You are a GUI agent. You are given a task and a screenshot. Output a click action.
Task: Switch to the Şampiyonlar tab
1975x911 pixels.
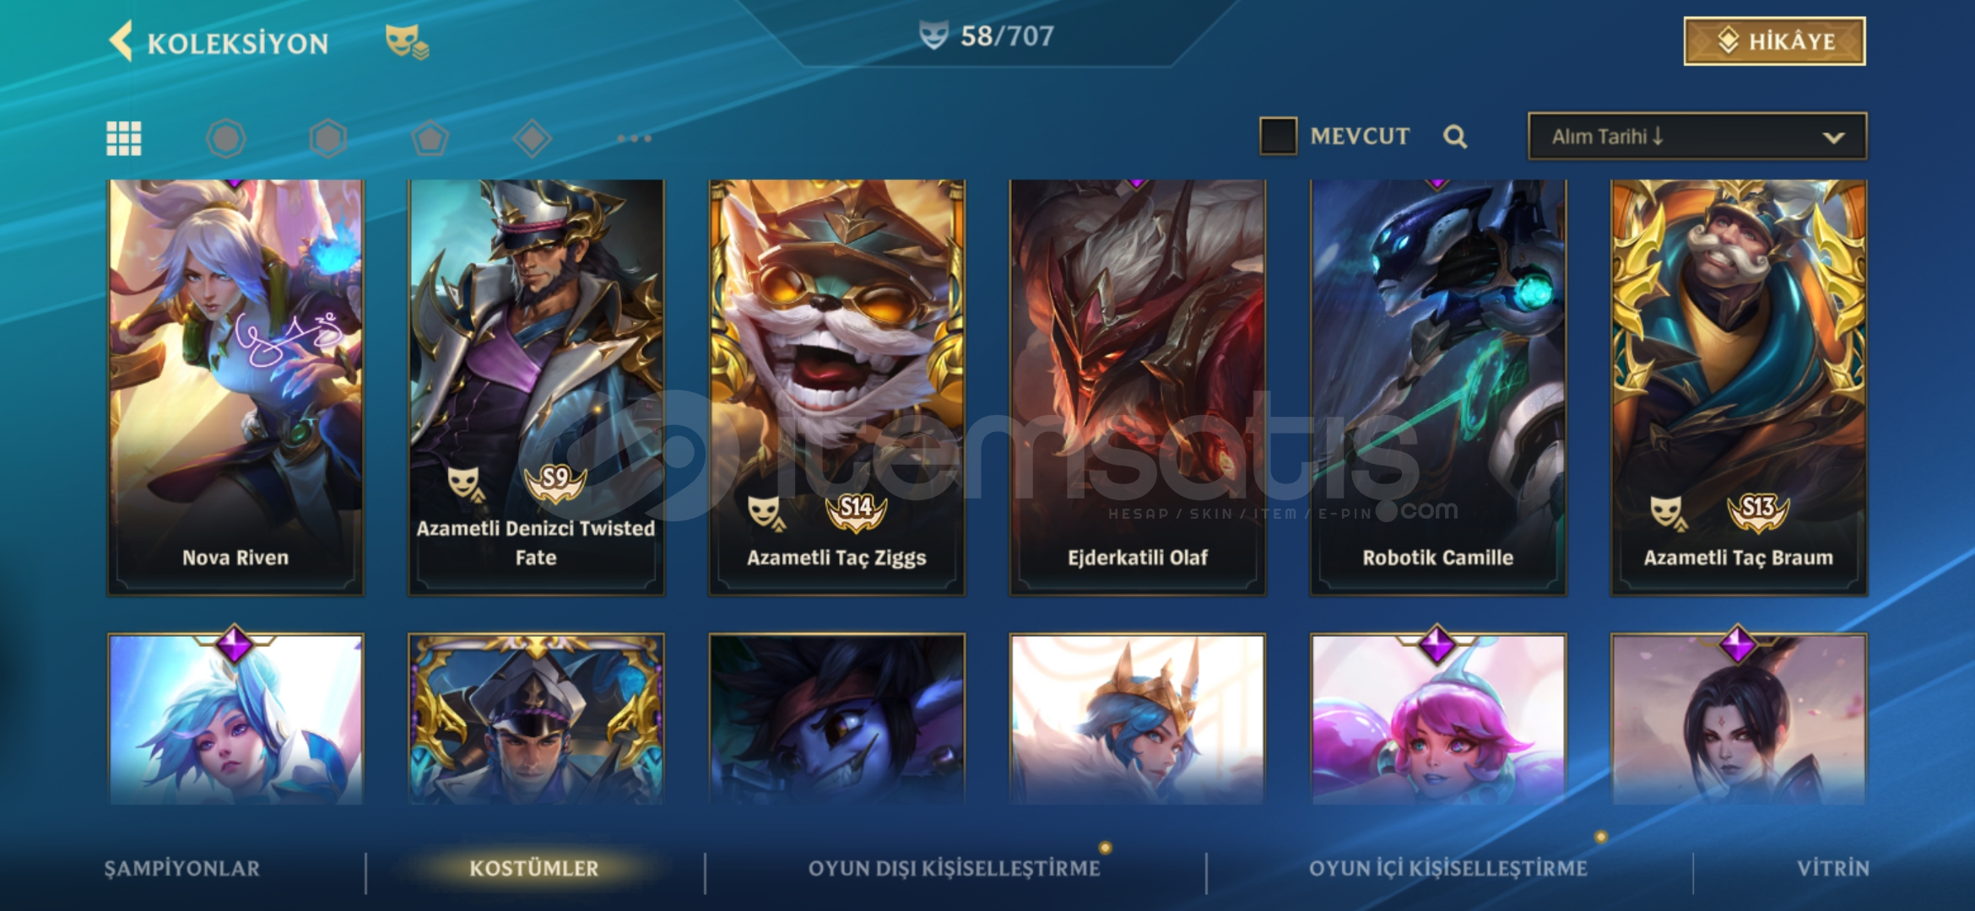182,868
